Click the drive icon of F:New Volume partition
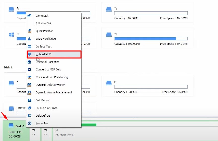The width and height of the screenshot is (218, 141). (11, 109)
